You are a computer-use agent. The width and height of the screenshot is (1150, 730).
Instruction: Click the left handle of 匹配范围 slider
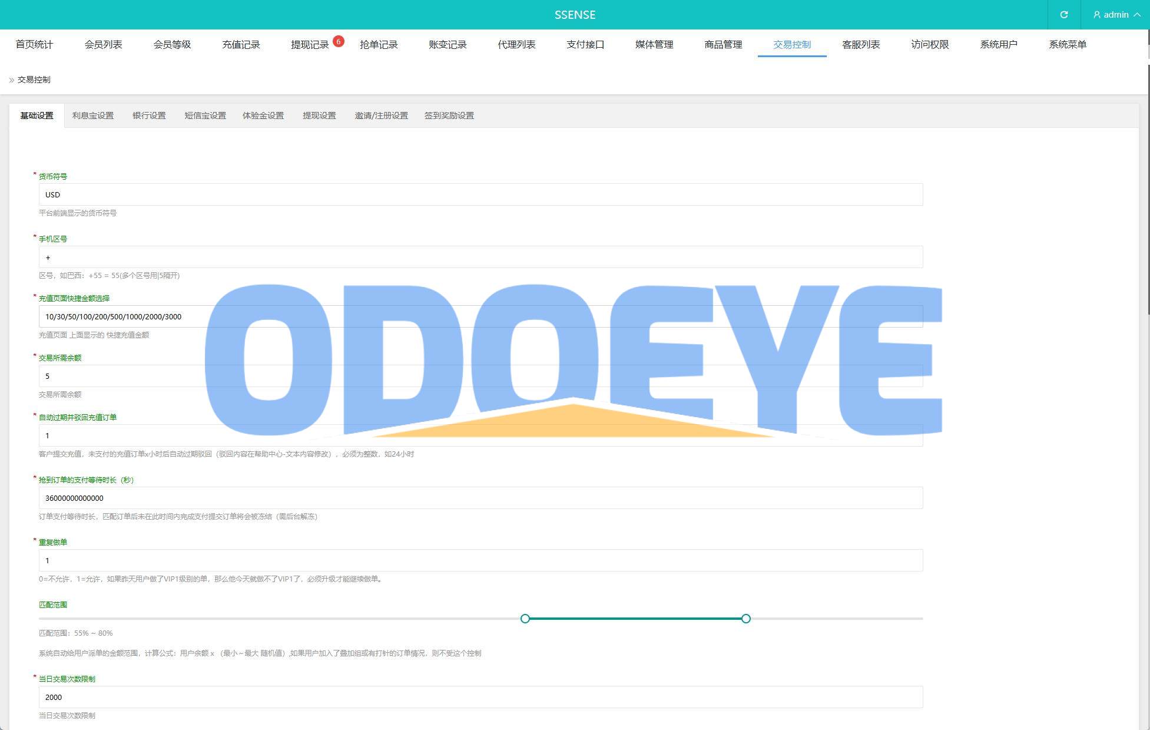point(525,619)
